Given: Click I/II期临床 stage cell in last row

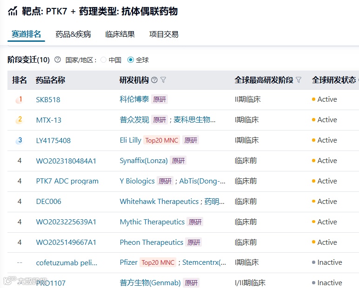Looking at the screenshot, I should [250, 283].
